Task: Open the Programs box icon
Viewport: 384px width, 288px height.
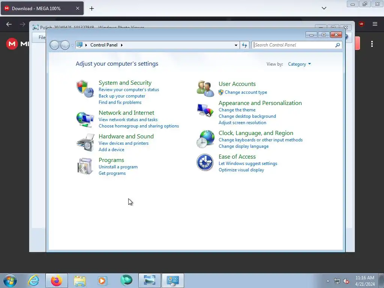Action: point(85,166)
